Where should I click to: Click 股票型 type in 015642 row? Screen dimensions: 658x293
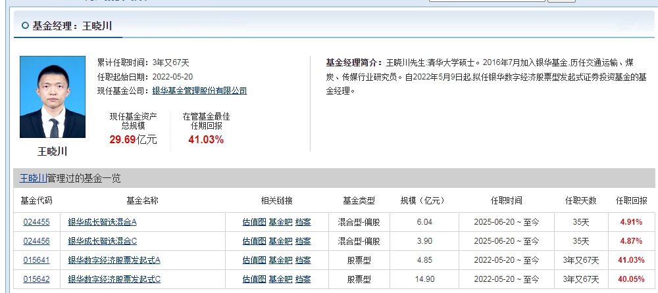359,279
